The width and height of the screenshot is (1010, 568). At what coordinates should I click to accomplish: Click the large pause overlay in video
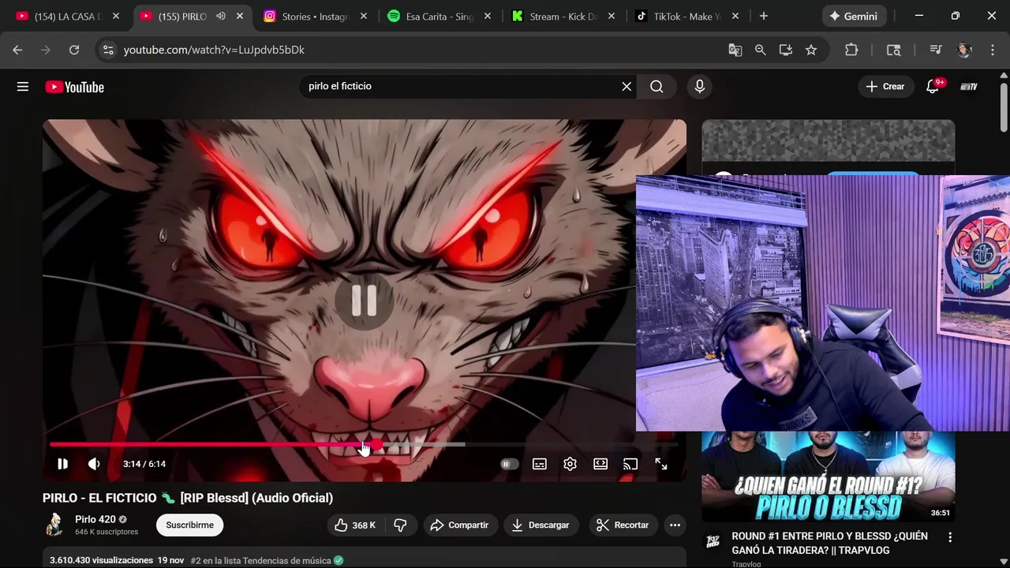coord(364,301)
